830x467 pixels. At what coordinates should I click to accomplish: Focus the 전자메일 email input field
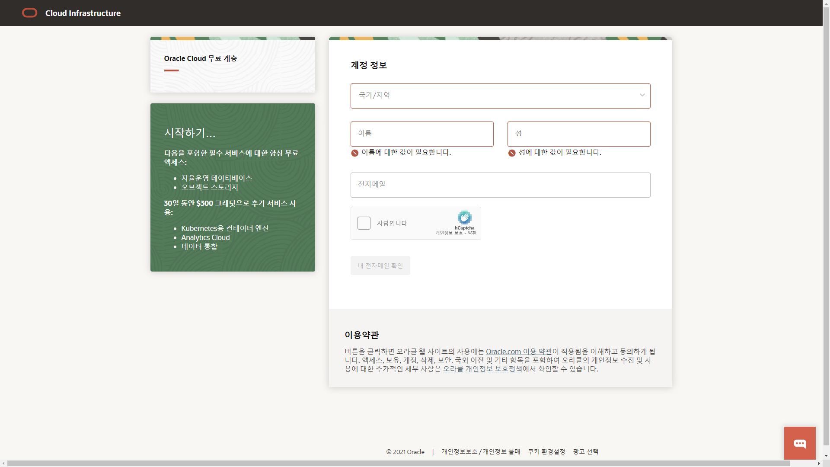click(500, 185)
